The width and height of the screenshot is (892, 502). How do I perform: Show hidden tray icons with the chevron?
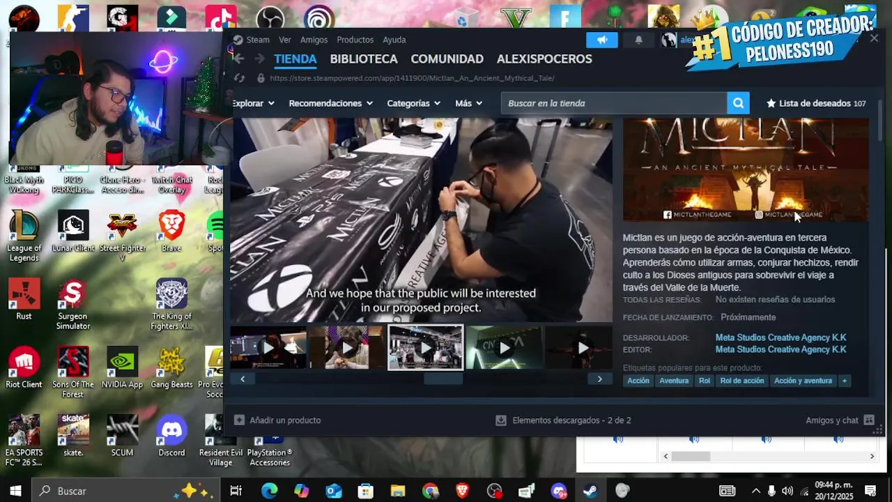[x=755, y=491]
